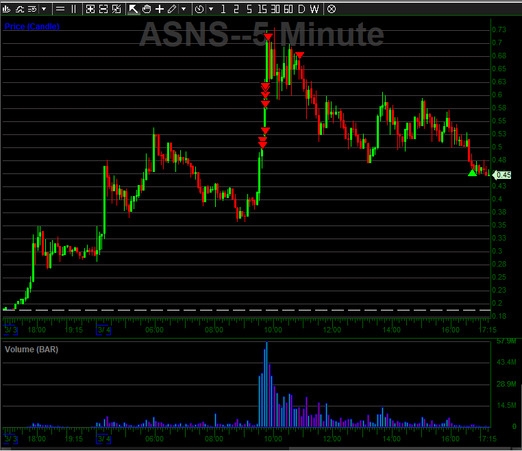The image size is (522, 451).
Task: Click the 3/3 date marker on price axis
Action: point(10,330)
